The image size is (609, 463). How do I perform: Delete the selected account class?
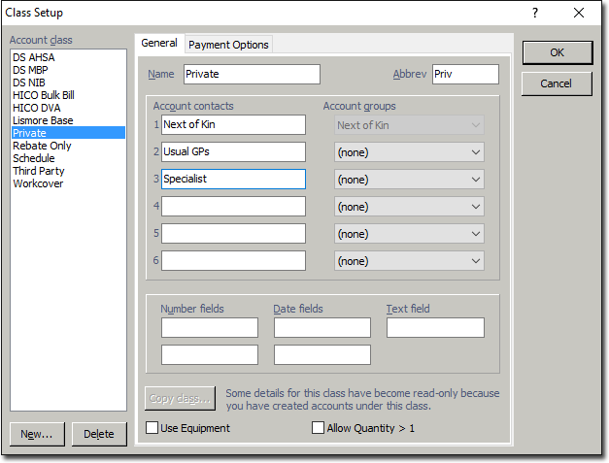click(x=99, y=434)
